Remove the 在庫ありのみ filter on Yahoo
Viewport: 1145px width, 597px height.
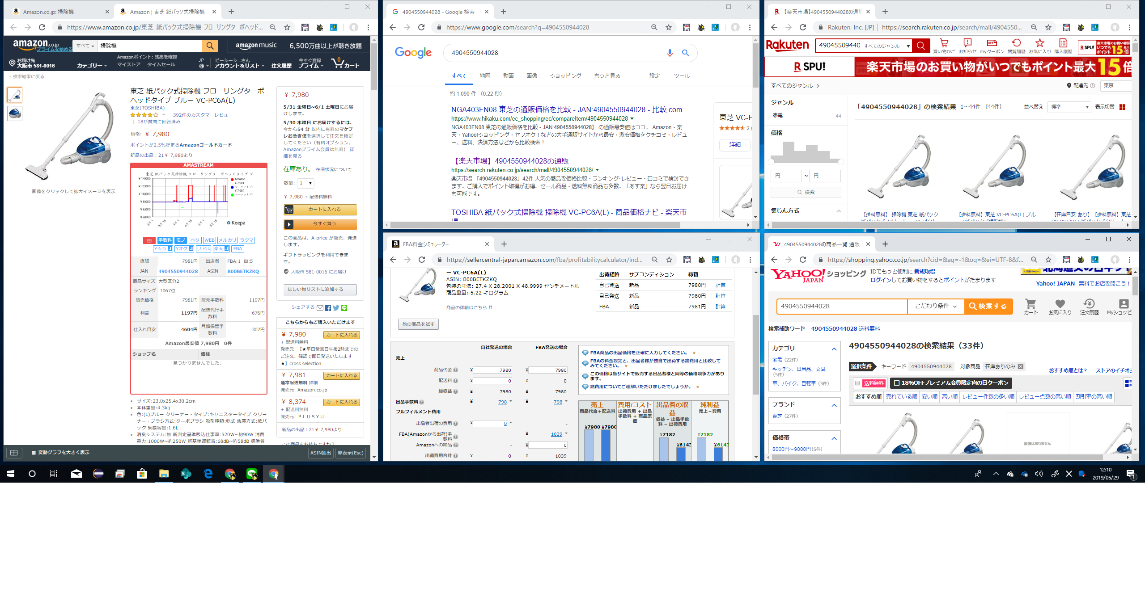(1020, 366)
